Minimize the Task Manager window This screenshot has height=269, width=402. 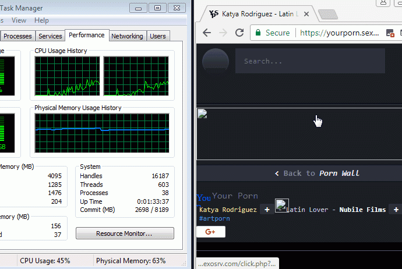click(x=138, y=8)
